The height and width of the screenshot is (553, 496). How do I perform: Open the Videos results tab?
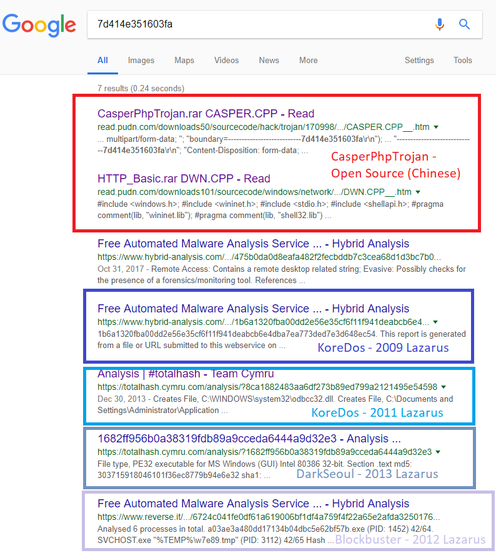pos(226,61)
